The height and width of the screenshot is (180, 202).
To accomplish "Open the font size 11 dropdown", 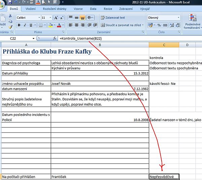I will tap(50, 17).
